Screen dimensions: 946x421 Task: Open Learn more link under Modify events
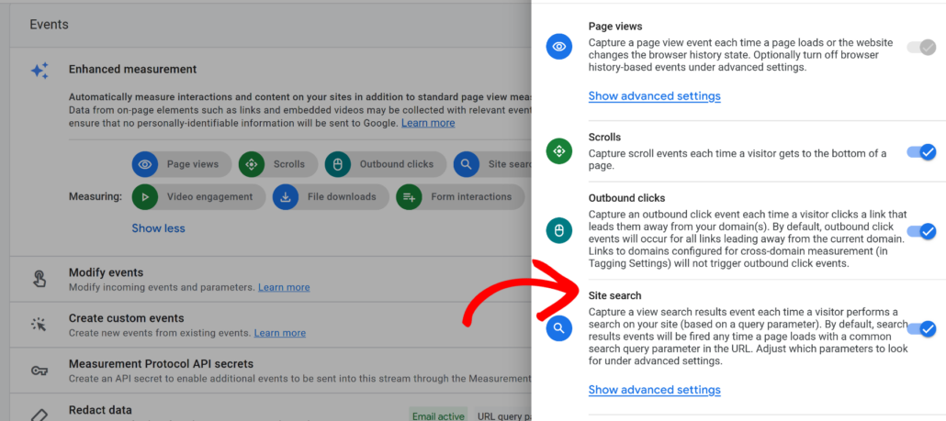[x=284, y=287]
